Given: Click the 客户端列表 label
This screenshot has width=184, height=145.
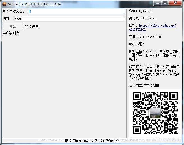Looking at the screenshot, I should pyautogui.click(x=11, y=33).
